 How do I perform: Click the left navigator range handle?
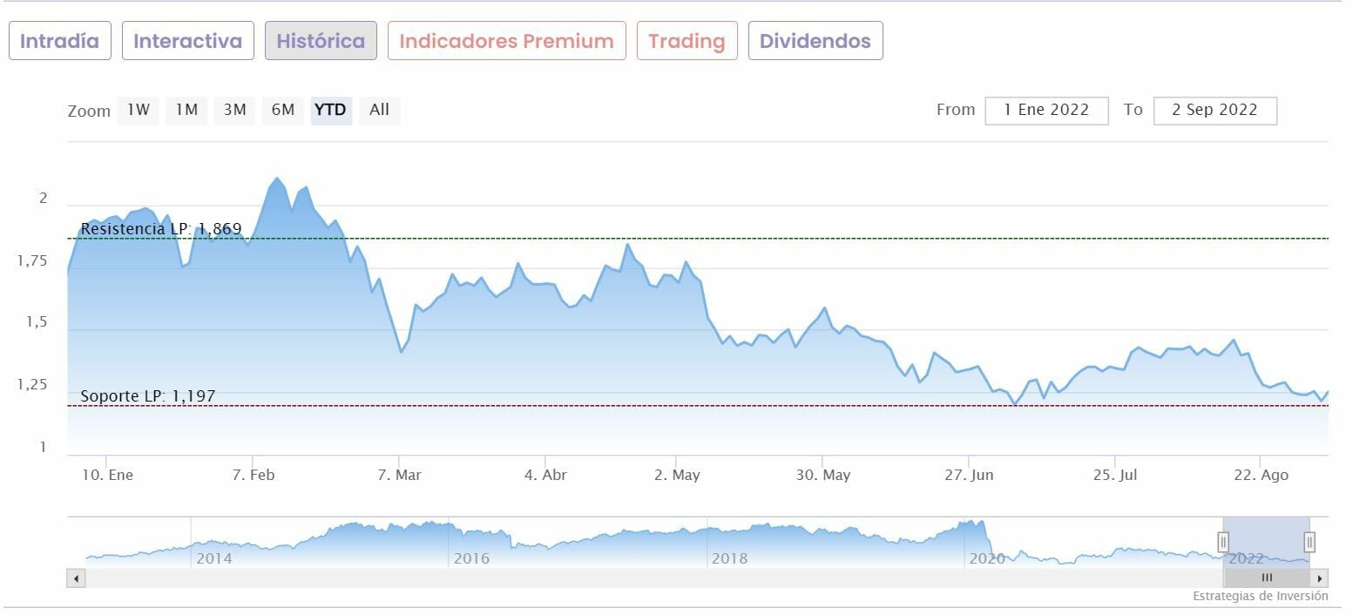(x=1223, y=542)
